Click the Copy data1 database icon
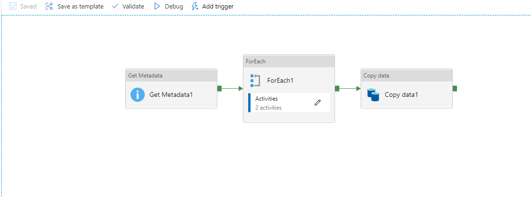This screenshot has width=531, height=197. point(373,95)
